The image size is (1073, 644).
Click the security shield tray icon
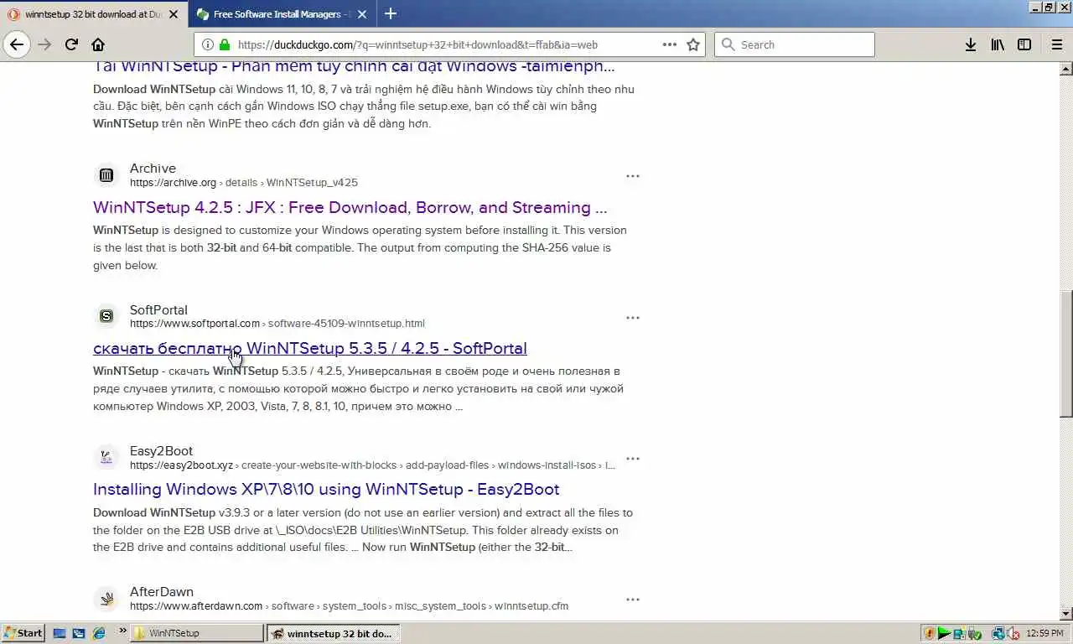929,633
